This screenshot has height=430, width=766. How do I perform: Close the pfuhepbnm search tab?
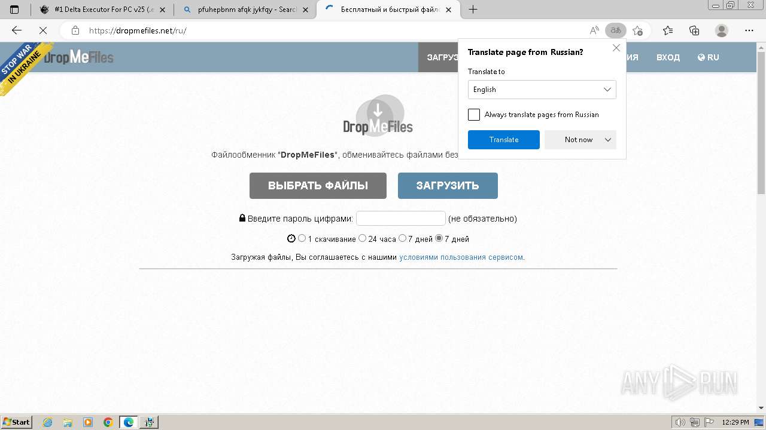coord(306,10)
